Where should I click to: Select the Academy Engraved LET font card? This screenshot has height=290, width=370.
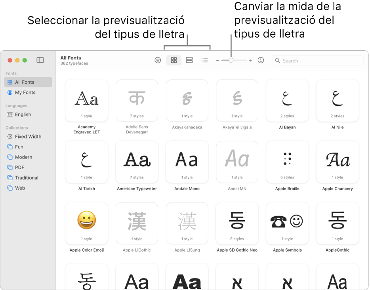click(x=87, y=101)
